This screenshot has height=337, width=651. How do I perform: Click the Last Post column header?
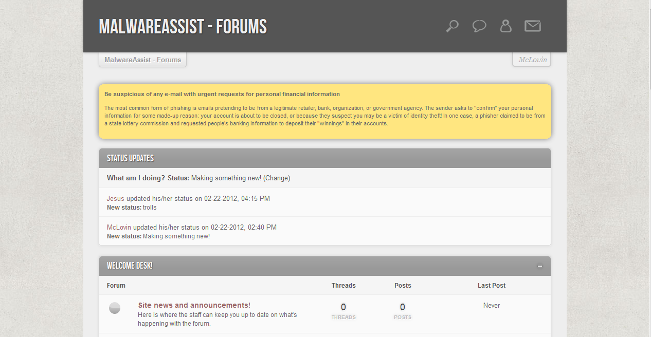click(492, 286)
